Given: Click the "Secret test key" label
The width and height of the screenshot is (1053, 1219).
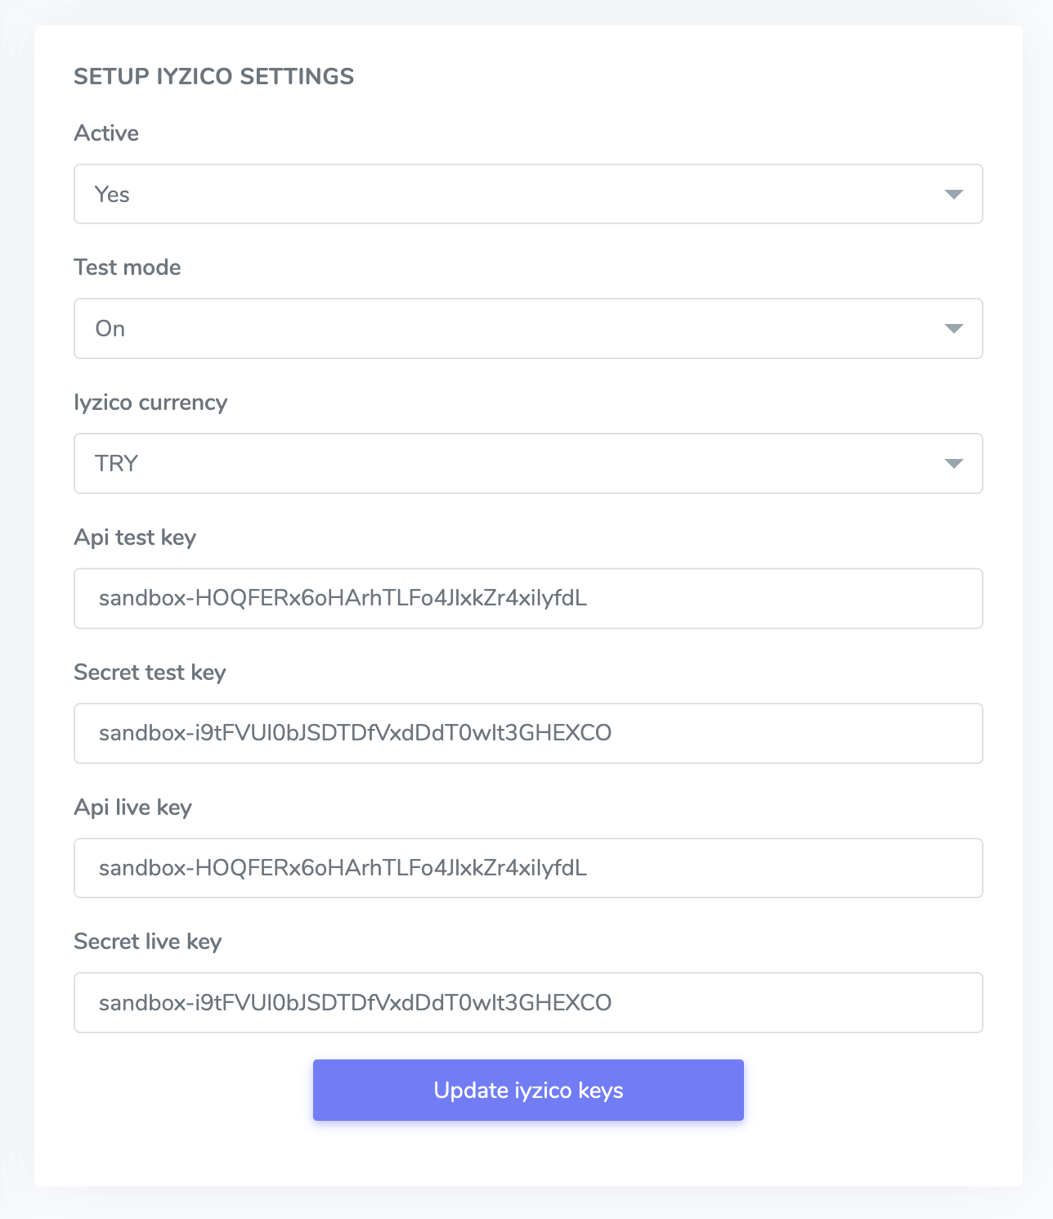Looking at the screenshot, I should click(150, 672).
